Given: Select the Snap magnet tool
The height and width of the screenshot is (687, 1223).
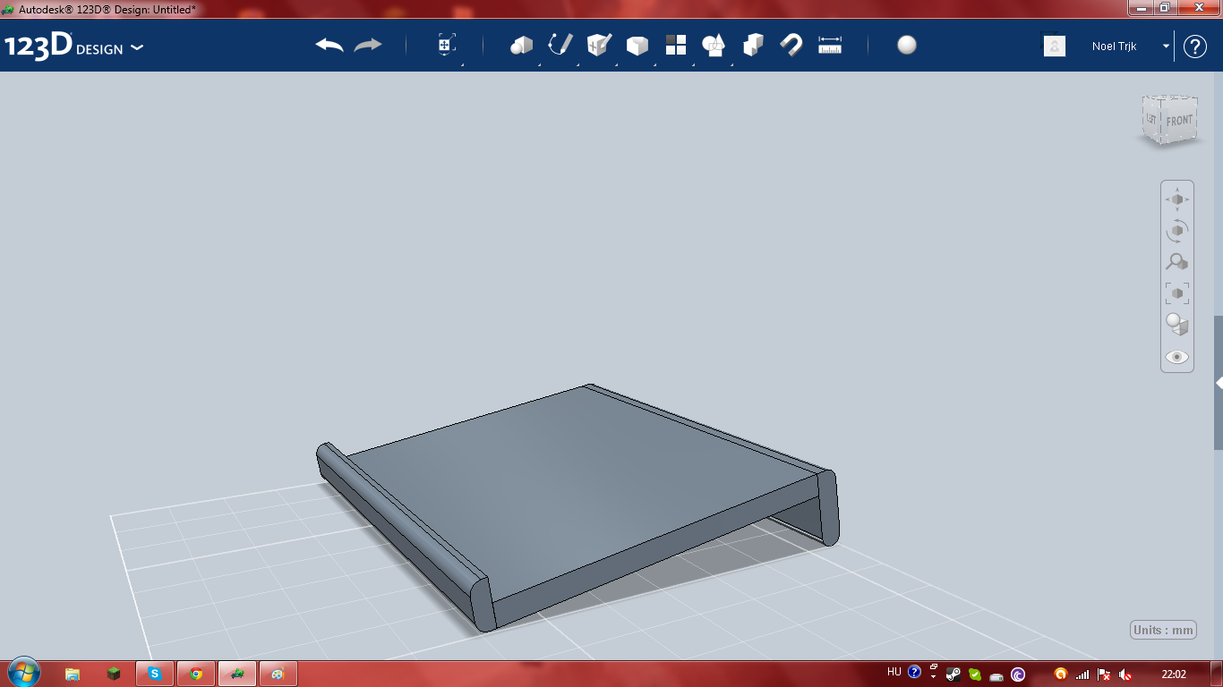Looking at the screenshot, I should [791, 45].
